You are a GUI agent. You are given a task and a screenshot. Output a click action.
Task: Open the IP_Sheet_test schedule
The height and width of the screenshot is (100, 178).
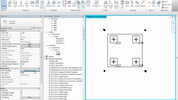pyautogui.click(x=53, y=61)
